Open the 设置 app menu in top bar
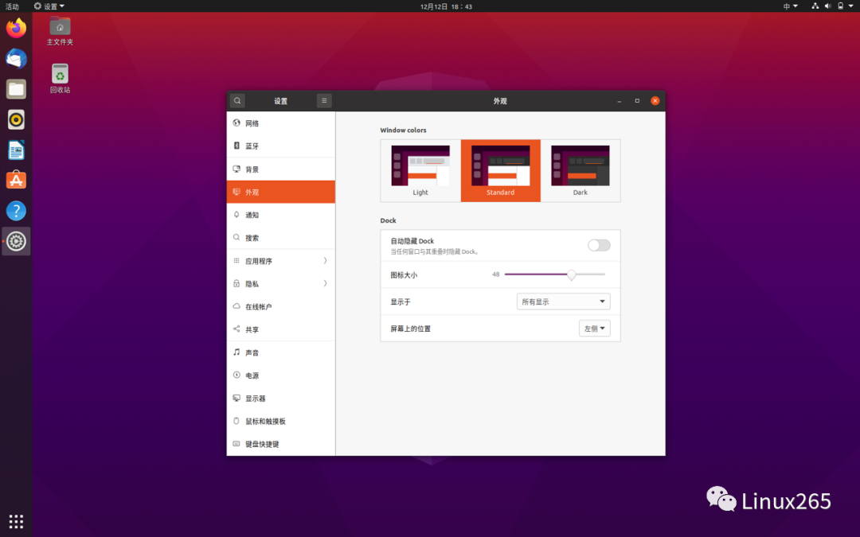Screen dimensions: 860x537 (49, 6)
